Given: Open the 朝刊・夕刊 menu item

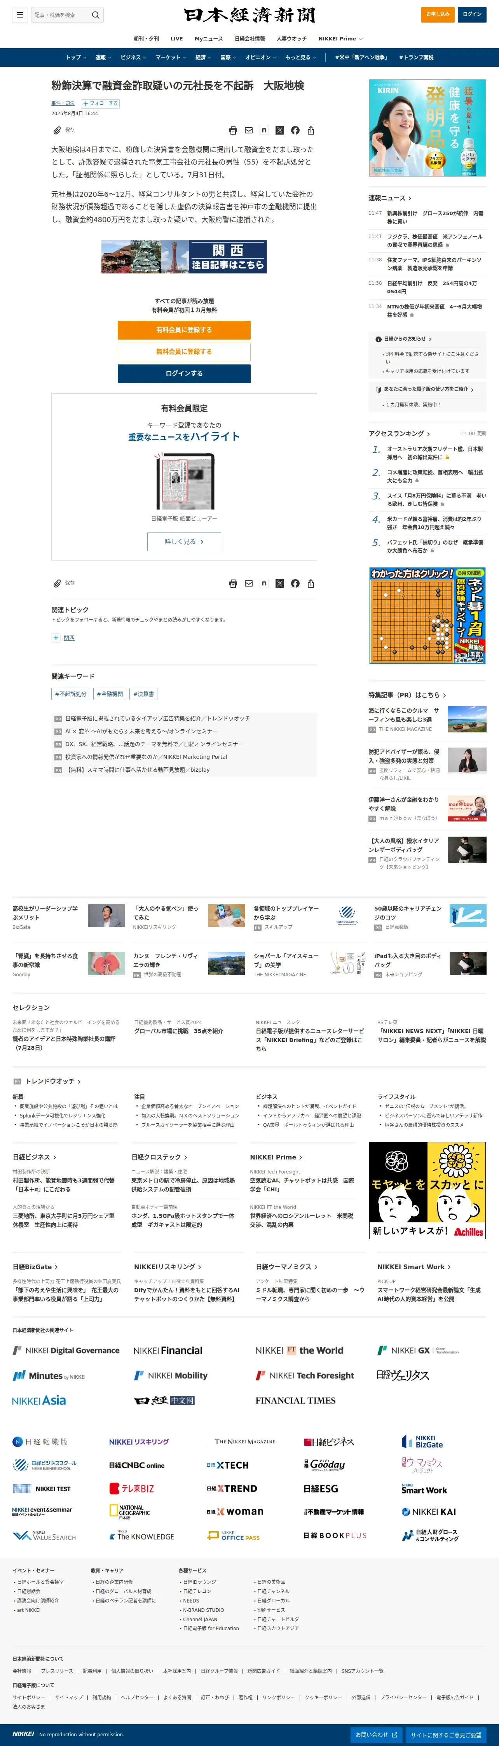Looking at the screenshot, I should click(x=146, y=39).
